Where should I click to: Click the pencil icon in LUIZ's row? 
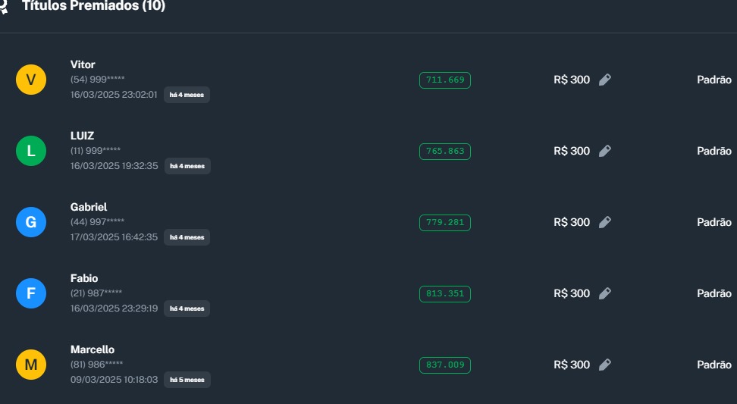pyautogui.click(x=604, y=151)
